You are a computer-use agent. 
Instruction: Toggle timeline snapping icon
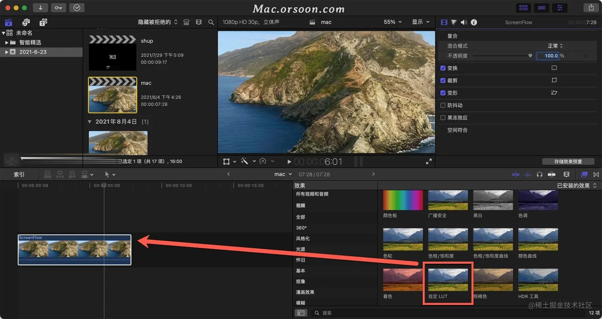click(516, 174)
